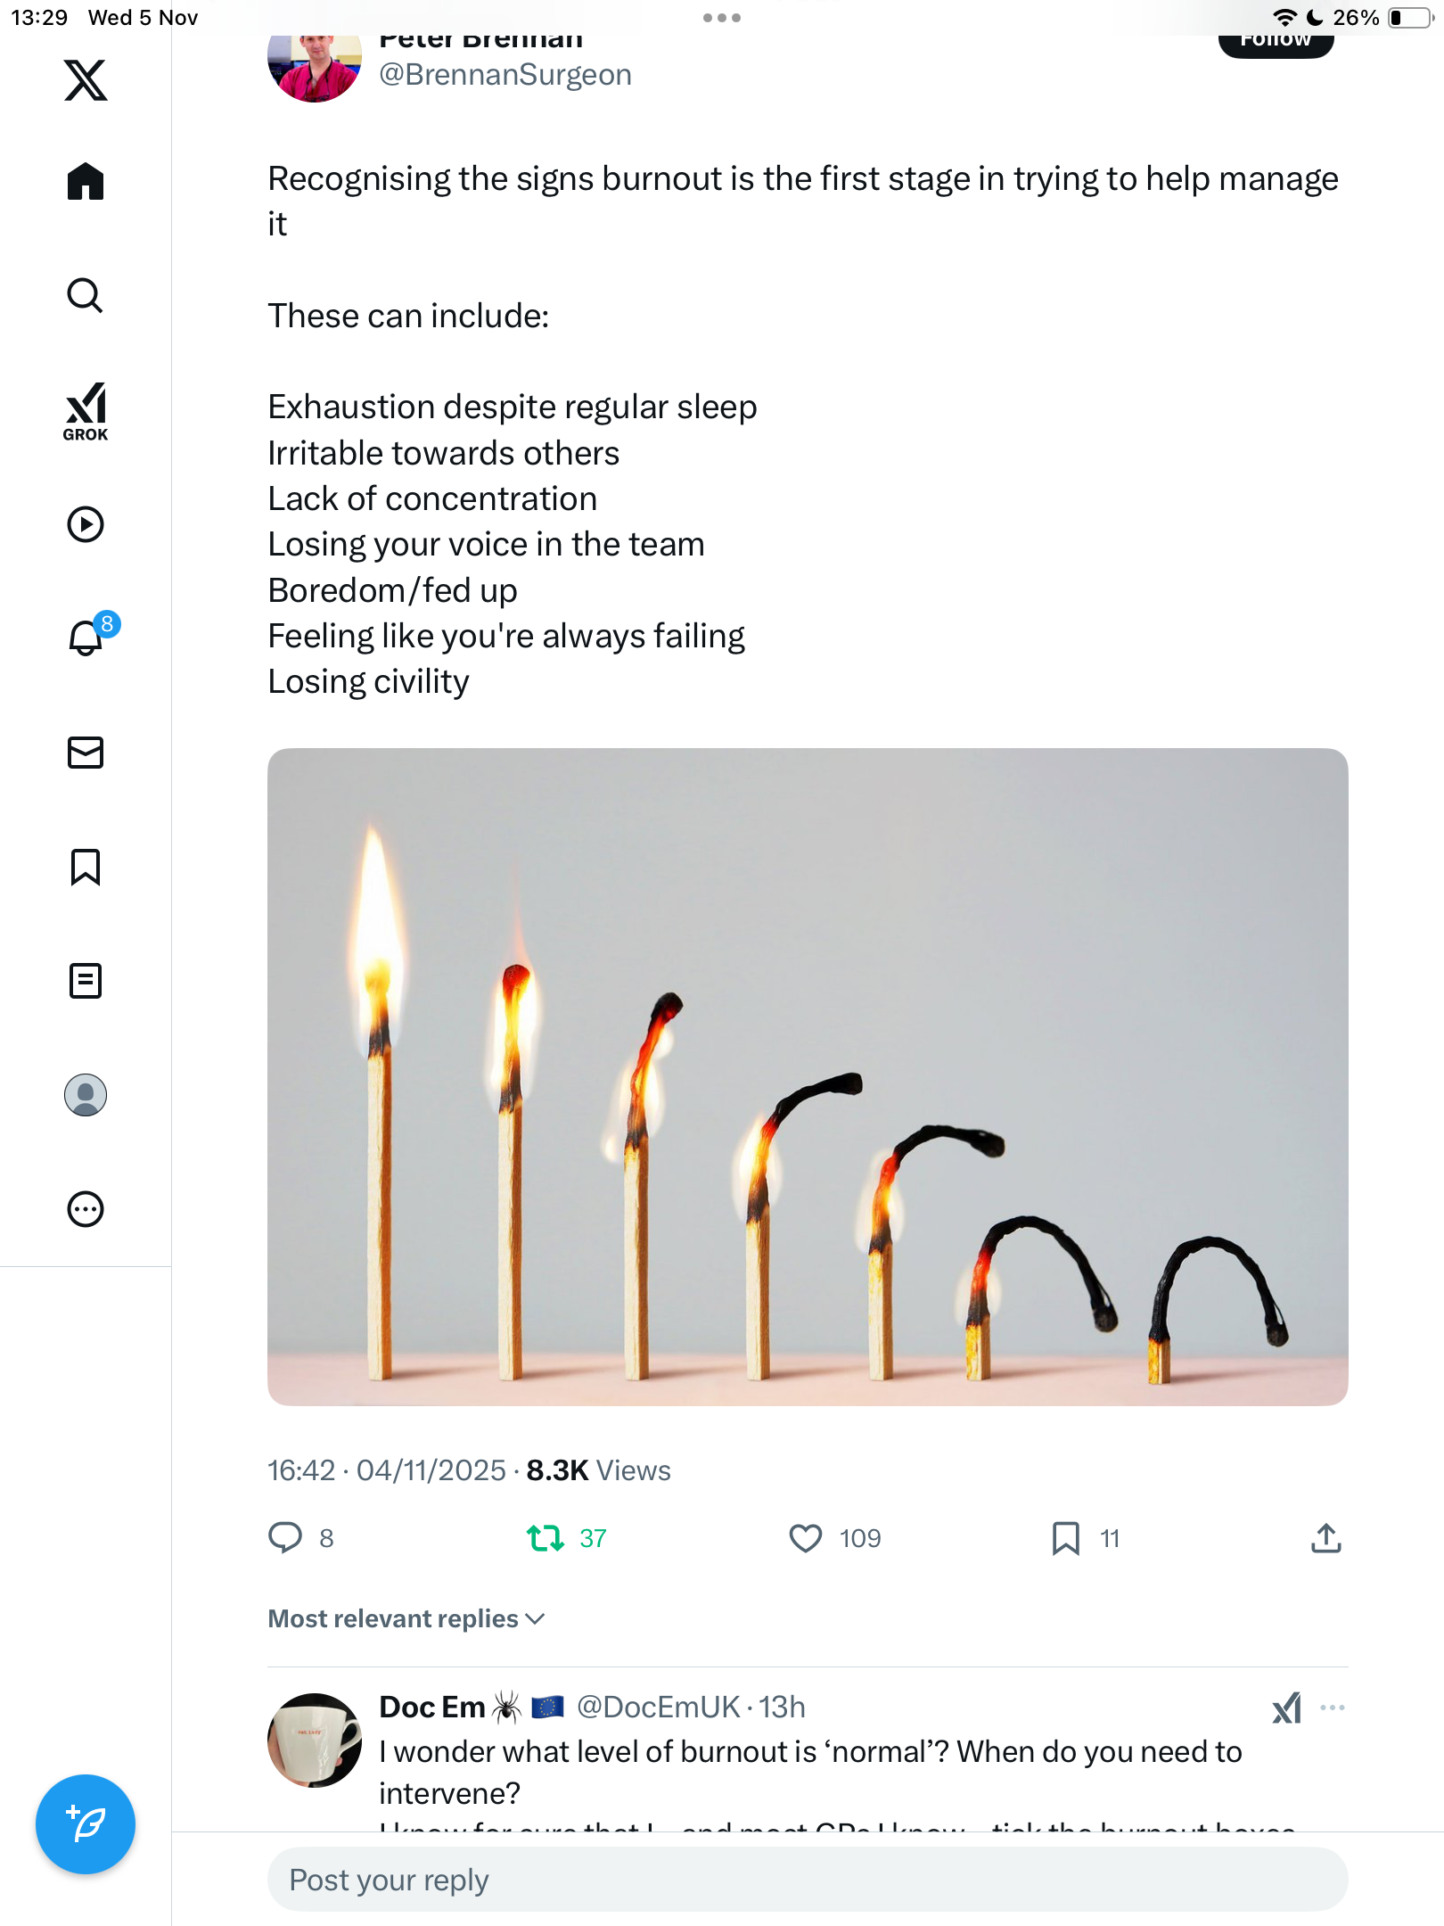Open the burning matches image
The image size is (1444, 1926).
(808, 1076)
